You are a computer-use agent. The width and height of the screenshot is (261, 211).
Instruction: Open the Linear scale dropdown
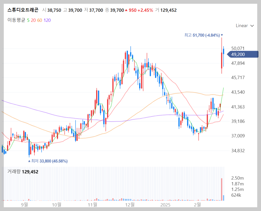(245, 26)
